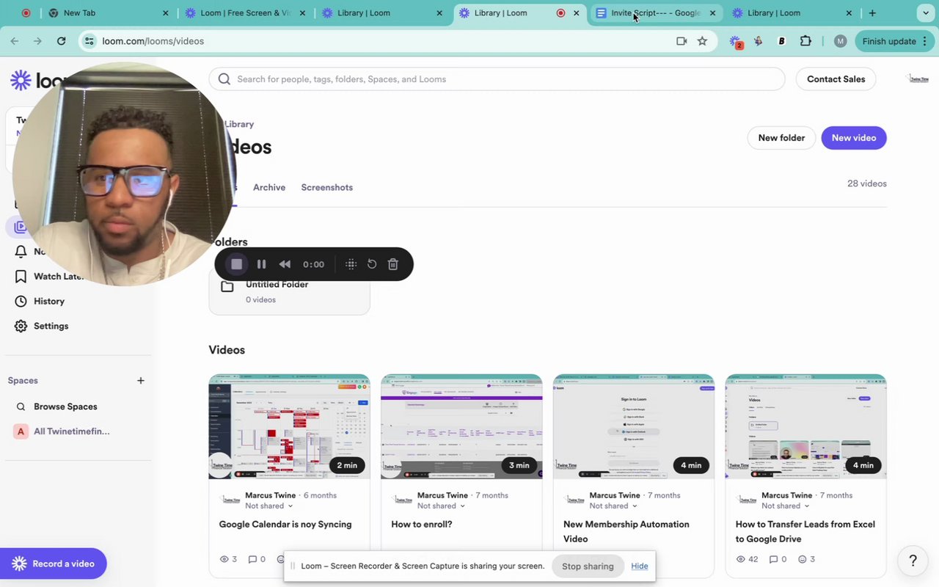Open the Transfer Leads from Excel video thumbnail

pyautogui.click(x=805, y=426)
